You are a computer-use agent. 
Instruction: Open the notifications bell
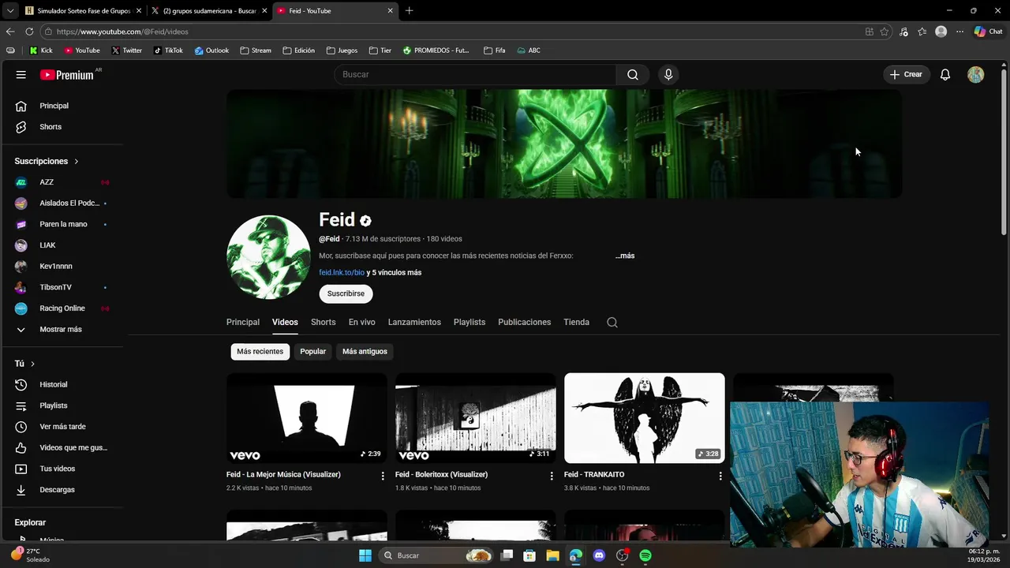[x=945, y=74]
